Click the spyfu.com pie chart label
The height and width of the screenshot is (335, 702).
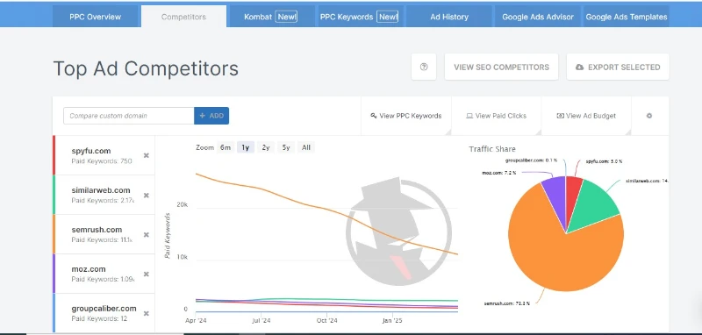click(x=604, y=161)
